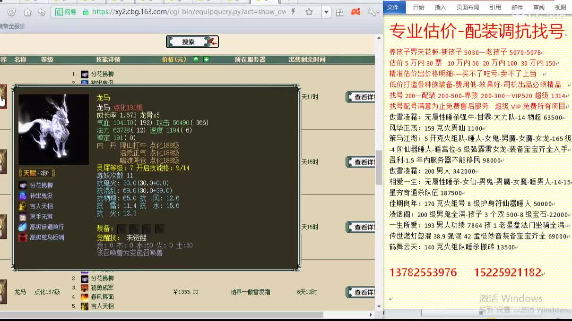Click the 天赋·2阶 talent label
The width and height of the screenshot is (572, 321).
[x=37, y=173]
